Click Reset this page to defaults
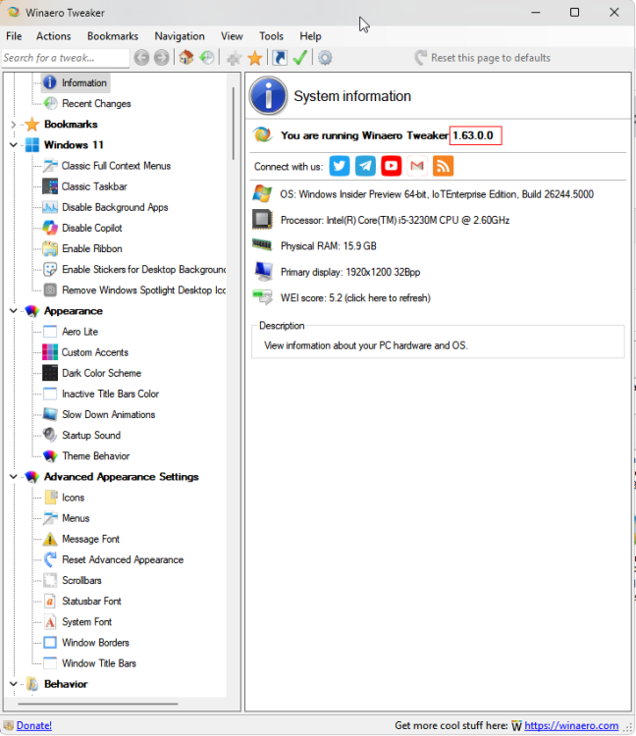 tap(483, 58)
